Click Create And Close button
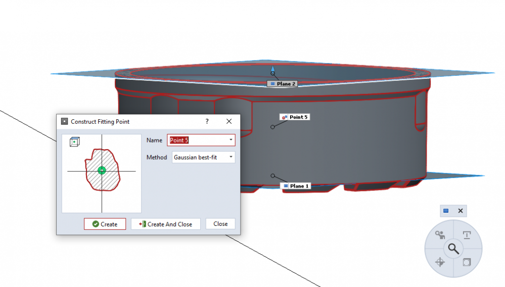This screenshot has width=505, height=287. click(x=165, y=224)
